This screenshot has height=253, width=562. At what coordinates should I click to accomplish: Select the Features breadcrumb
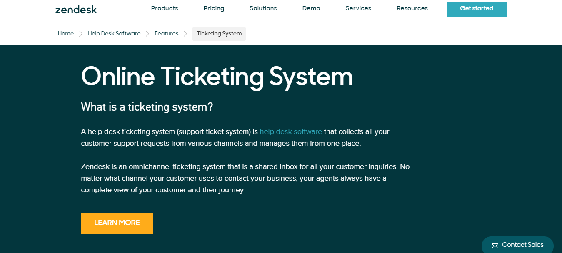pos(166,33)
